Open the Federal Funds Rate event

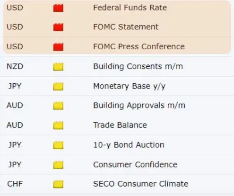tap(130, 8)
